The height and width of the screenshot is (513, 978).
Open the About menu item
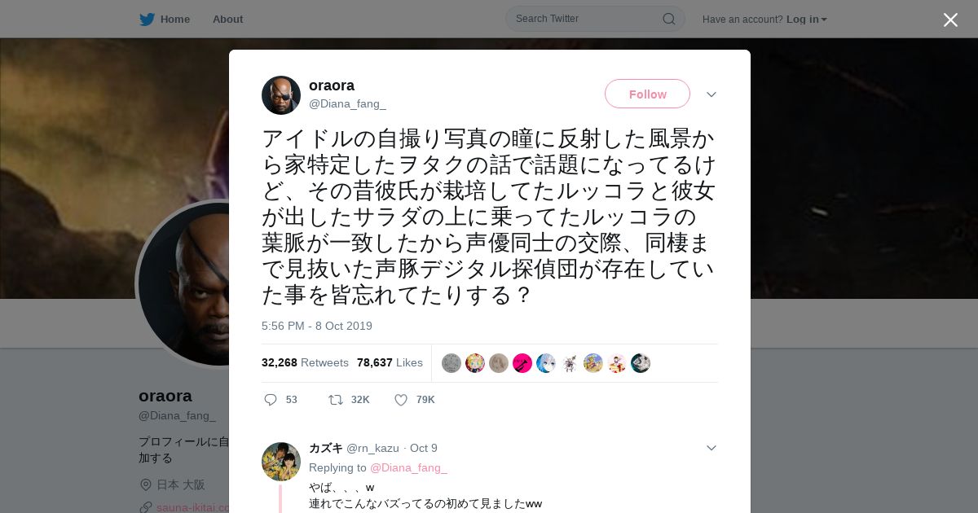227,19
